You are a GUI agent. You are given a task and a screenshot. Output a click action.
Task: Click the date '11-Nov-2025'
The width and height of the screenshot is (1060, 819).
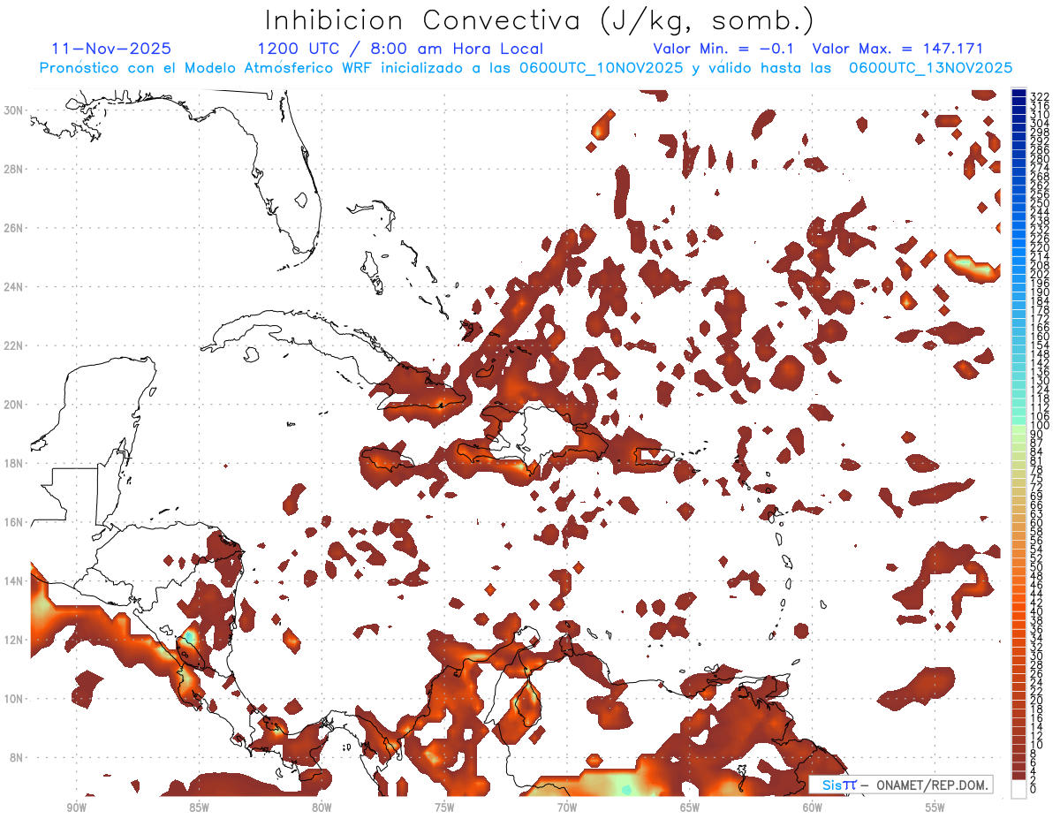point(111,49)
